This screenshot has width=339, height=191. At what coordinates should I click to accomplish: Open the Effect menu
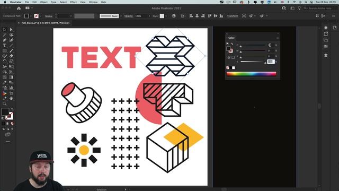[x=73, y=2]
